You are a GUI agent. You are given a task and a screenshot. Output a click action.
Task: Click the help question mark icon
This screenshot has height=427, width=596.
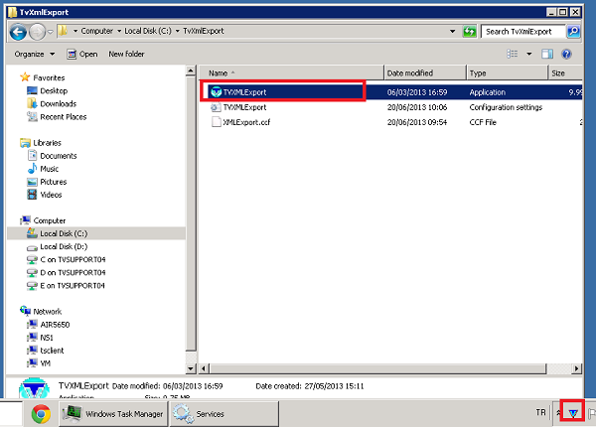[566, 54]
